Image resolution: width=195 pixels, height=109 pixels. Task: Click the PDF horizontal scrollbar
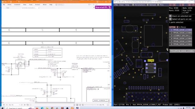click(x=55, y=102)
